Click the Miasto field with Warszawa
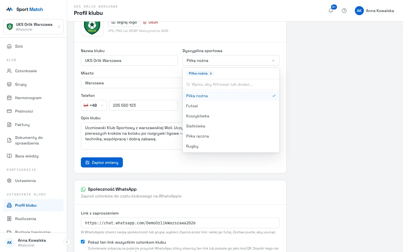 click(132, 83)
